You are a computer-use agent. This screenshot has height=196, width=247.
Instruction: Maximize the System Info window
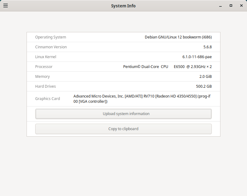[x=231, y=6]
